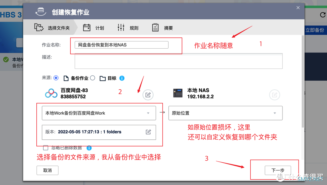Switch to the 规则 step tab
This screenshot has height=185, width=327.
128,28
